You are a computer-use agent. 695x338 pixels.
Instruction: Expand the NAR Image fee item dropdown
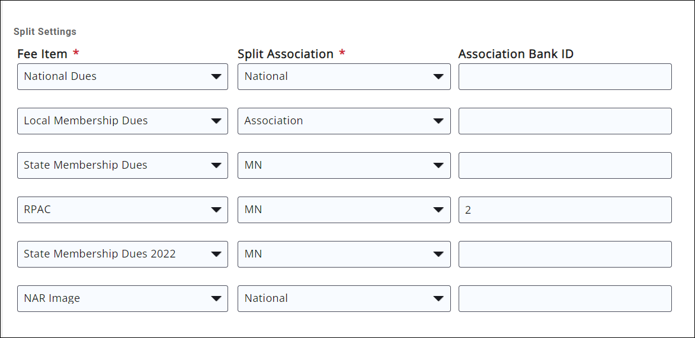click(122, 298)
